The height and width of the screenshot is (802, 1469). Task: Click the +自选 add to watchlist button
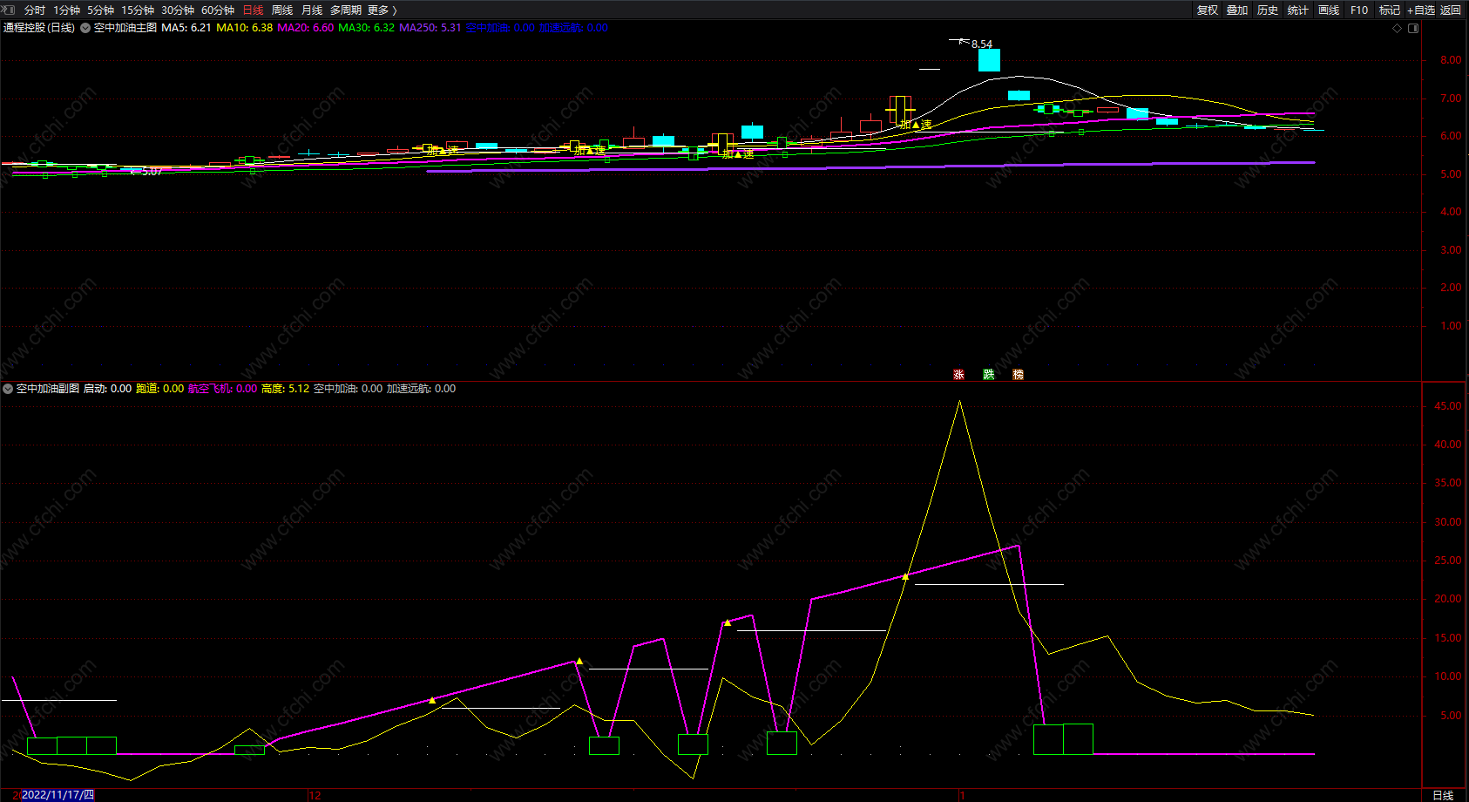coord(1421,10)
